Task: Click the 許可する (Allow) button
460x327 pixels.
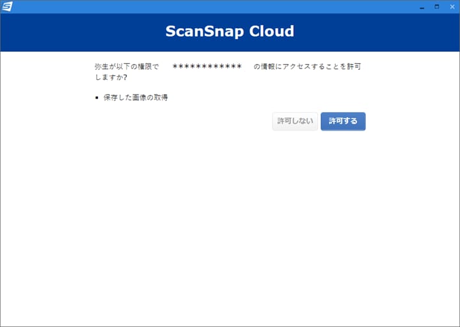Action: pyautogui.click(x=343, y=121)
